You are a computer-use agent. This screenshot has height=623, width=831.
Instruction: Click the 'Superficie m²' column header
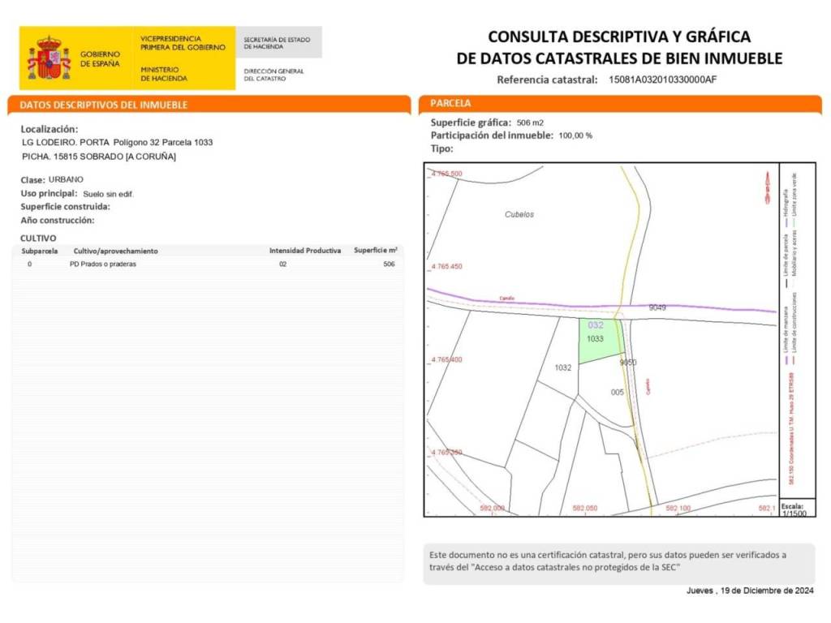coord(375,251)
